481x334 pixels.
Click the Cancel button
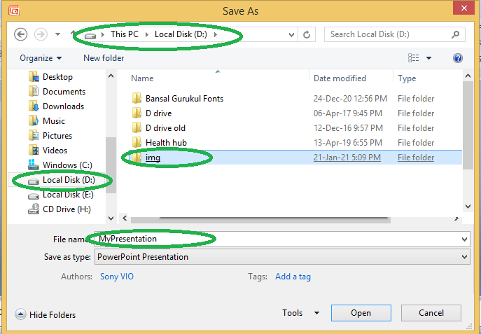[431, 313]
